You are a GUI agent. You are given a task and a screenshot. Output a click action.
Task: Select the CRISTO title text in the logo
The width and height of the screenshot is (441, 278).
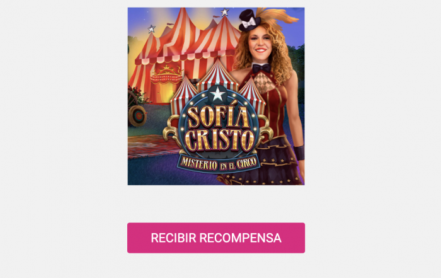point(220,139)
